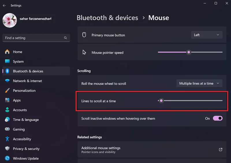This screenshot has height=163, width=231.
Task: Open the Primary mouse button dropdown
Action: (207, 35)
